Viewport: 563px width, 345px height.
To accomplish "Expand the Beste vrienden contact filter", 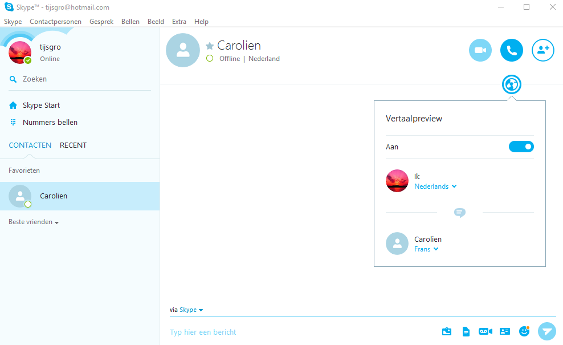I will (34, 222).
